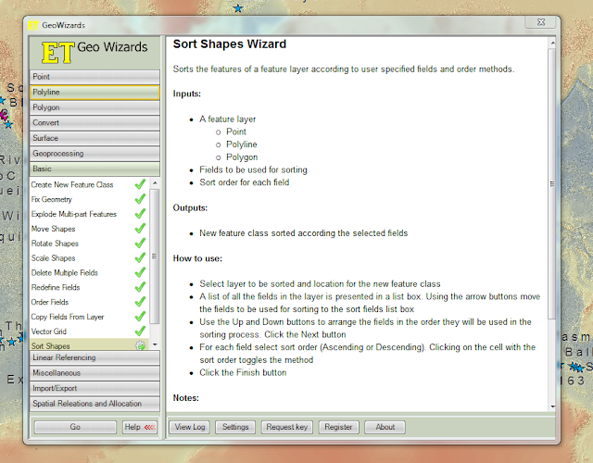The image size is (593, 463).
Task: Close the GeoWizards window
Action: coord(541,22)
